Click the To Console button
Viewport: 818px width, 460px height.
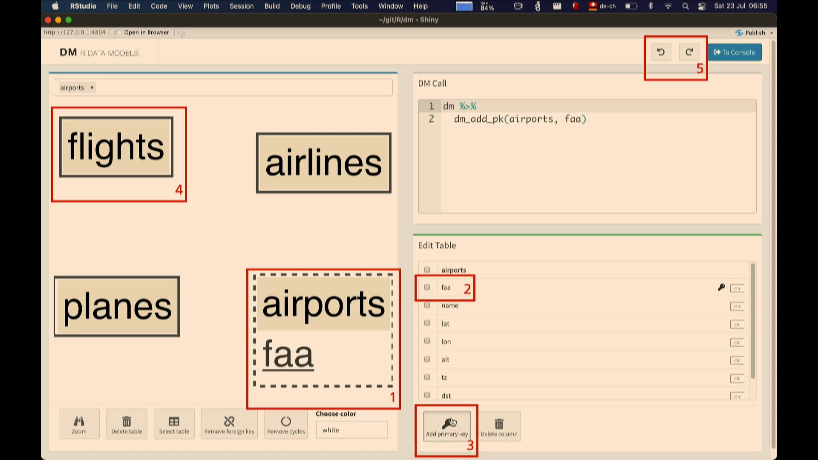(734, 52)
